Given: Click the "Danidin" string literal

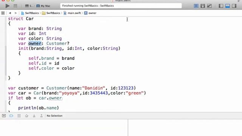Looking at the screenshot, I should point(94,88).
